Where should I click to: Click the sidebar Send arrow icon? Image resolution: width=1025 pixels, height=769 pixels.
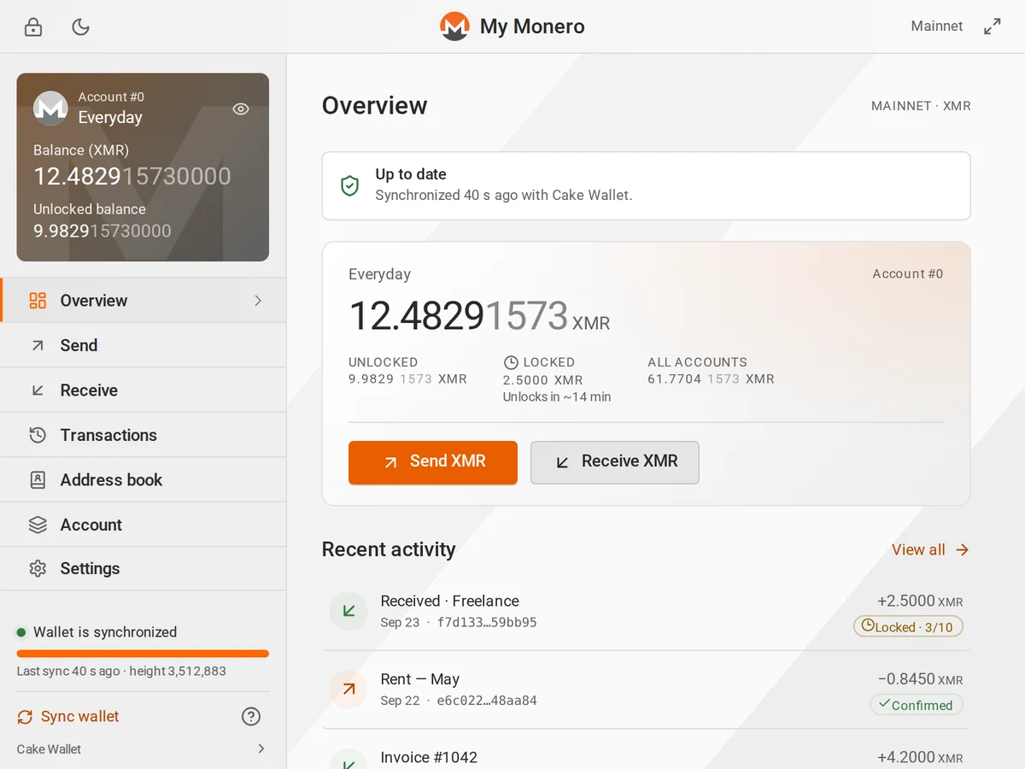(38, 345)
